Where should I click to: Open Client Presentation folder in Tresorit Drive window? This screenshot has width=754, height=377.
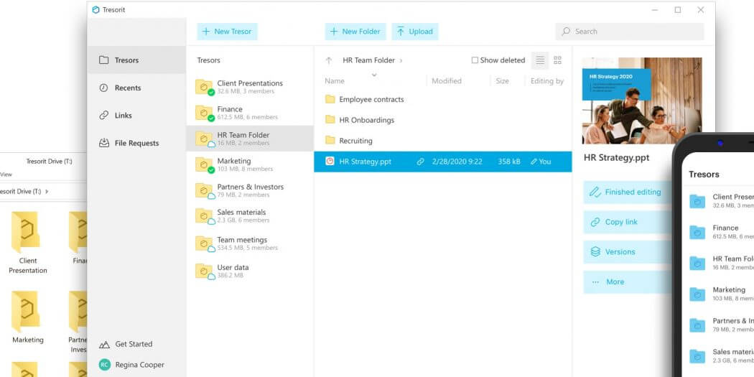point(27,243)
